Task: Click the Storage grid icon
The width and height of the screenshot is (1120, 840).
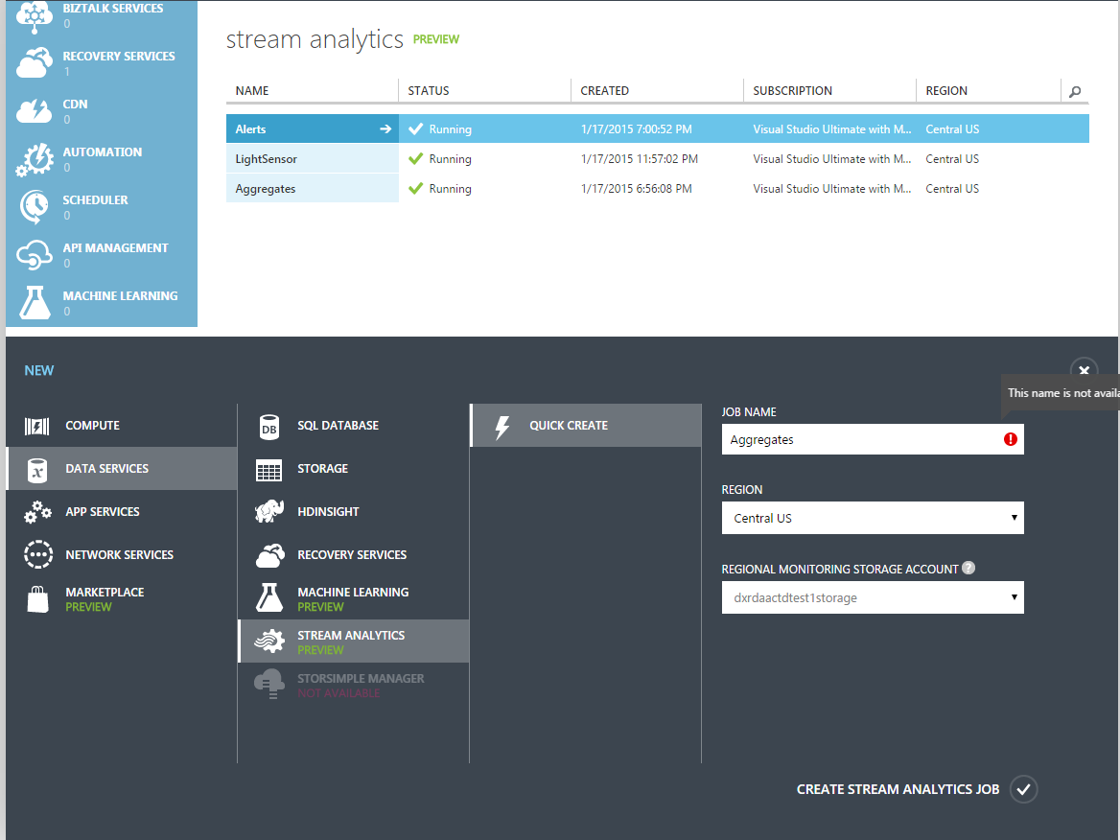Action: (x=268, y=471)
